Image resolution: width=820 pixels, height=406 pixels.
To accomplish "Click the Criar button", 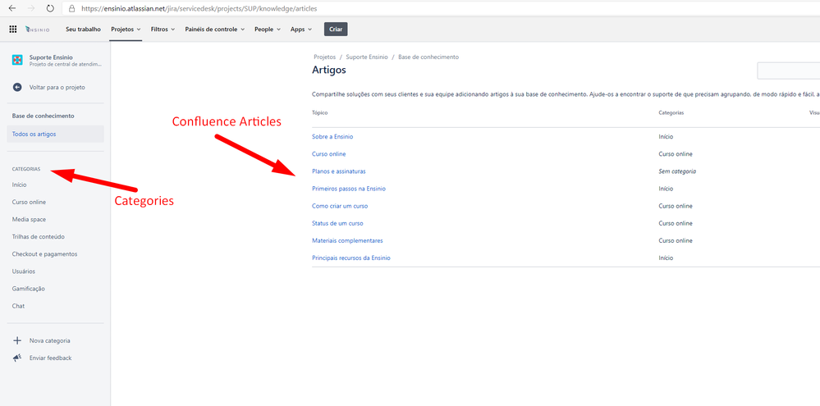I will coord(336,30).
